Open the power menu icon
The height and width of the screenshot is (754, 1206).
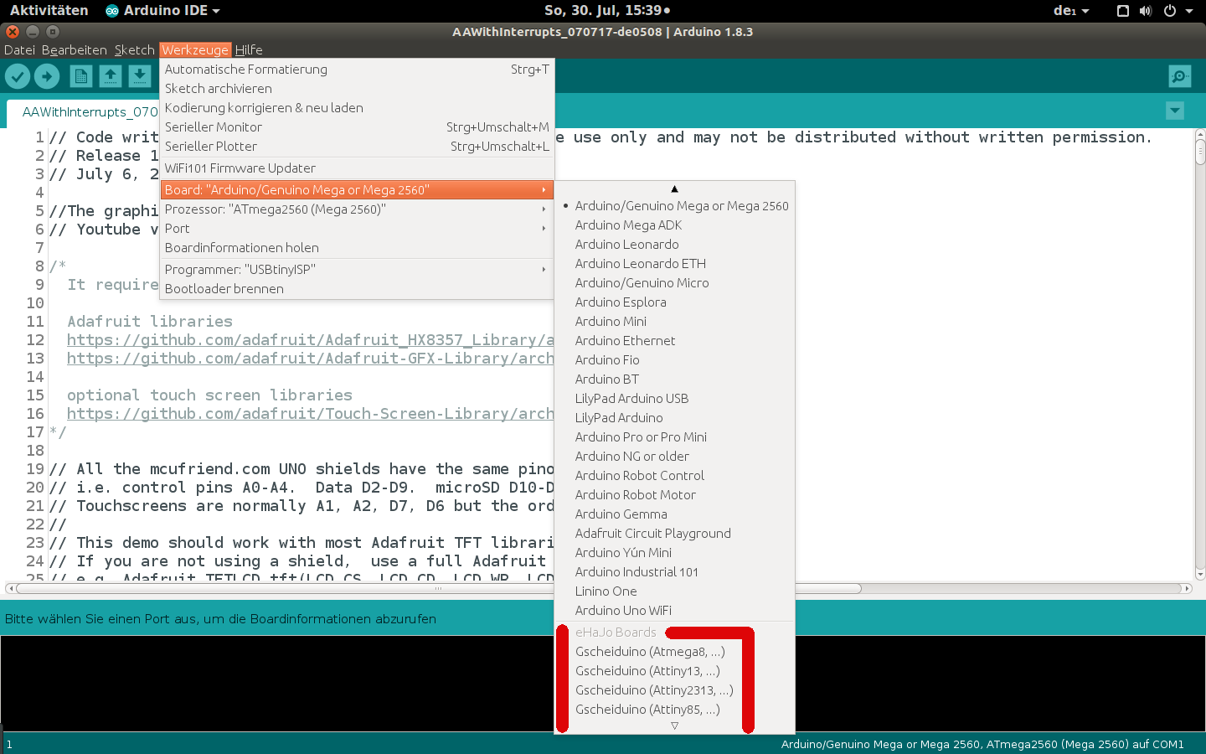coord(1170,11)
